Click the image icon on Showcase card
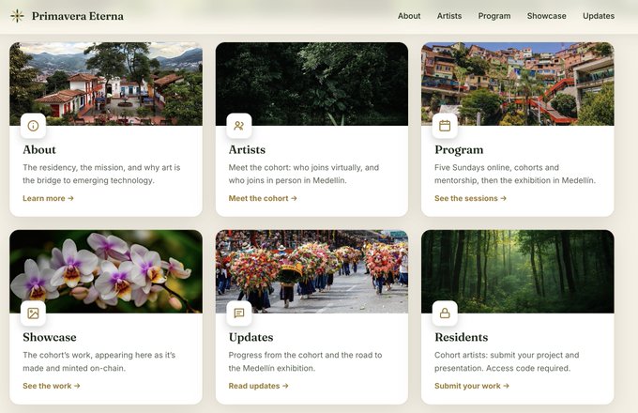This screenshot has height=413, width=638. coord(34,314)
